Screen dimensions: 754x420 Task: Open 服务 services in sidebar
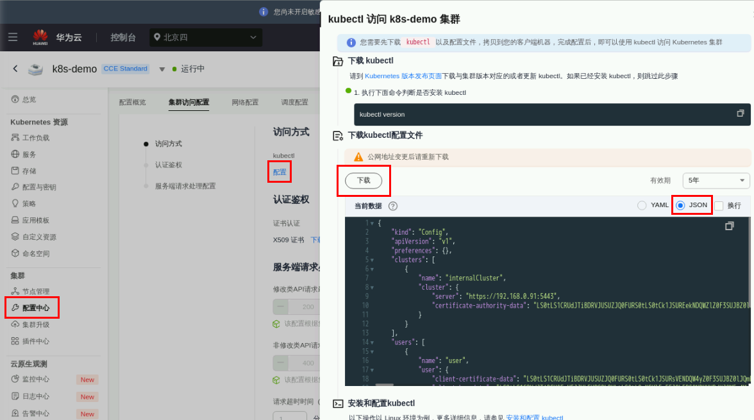(x=24, y=155)
